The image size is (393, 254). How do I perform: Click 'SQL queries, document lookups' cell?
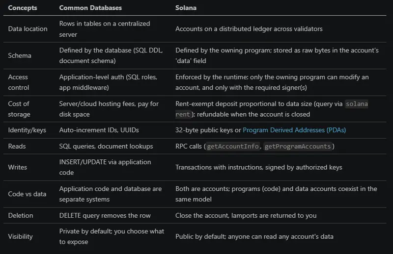coord(106,146)
